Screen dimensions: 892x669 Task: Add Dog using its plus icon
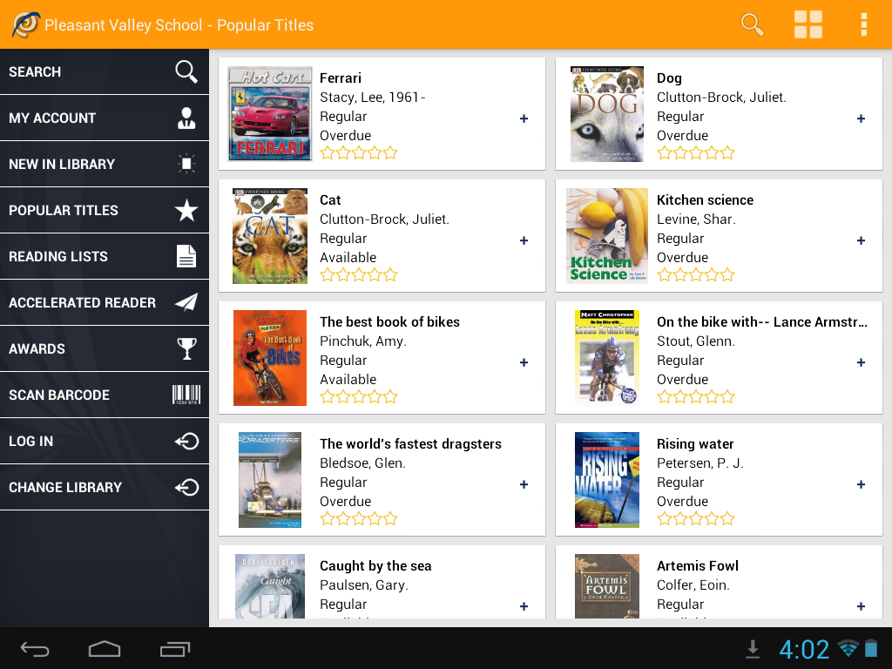[861, 118]
